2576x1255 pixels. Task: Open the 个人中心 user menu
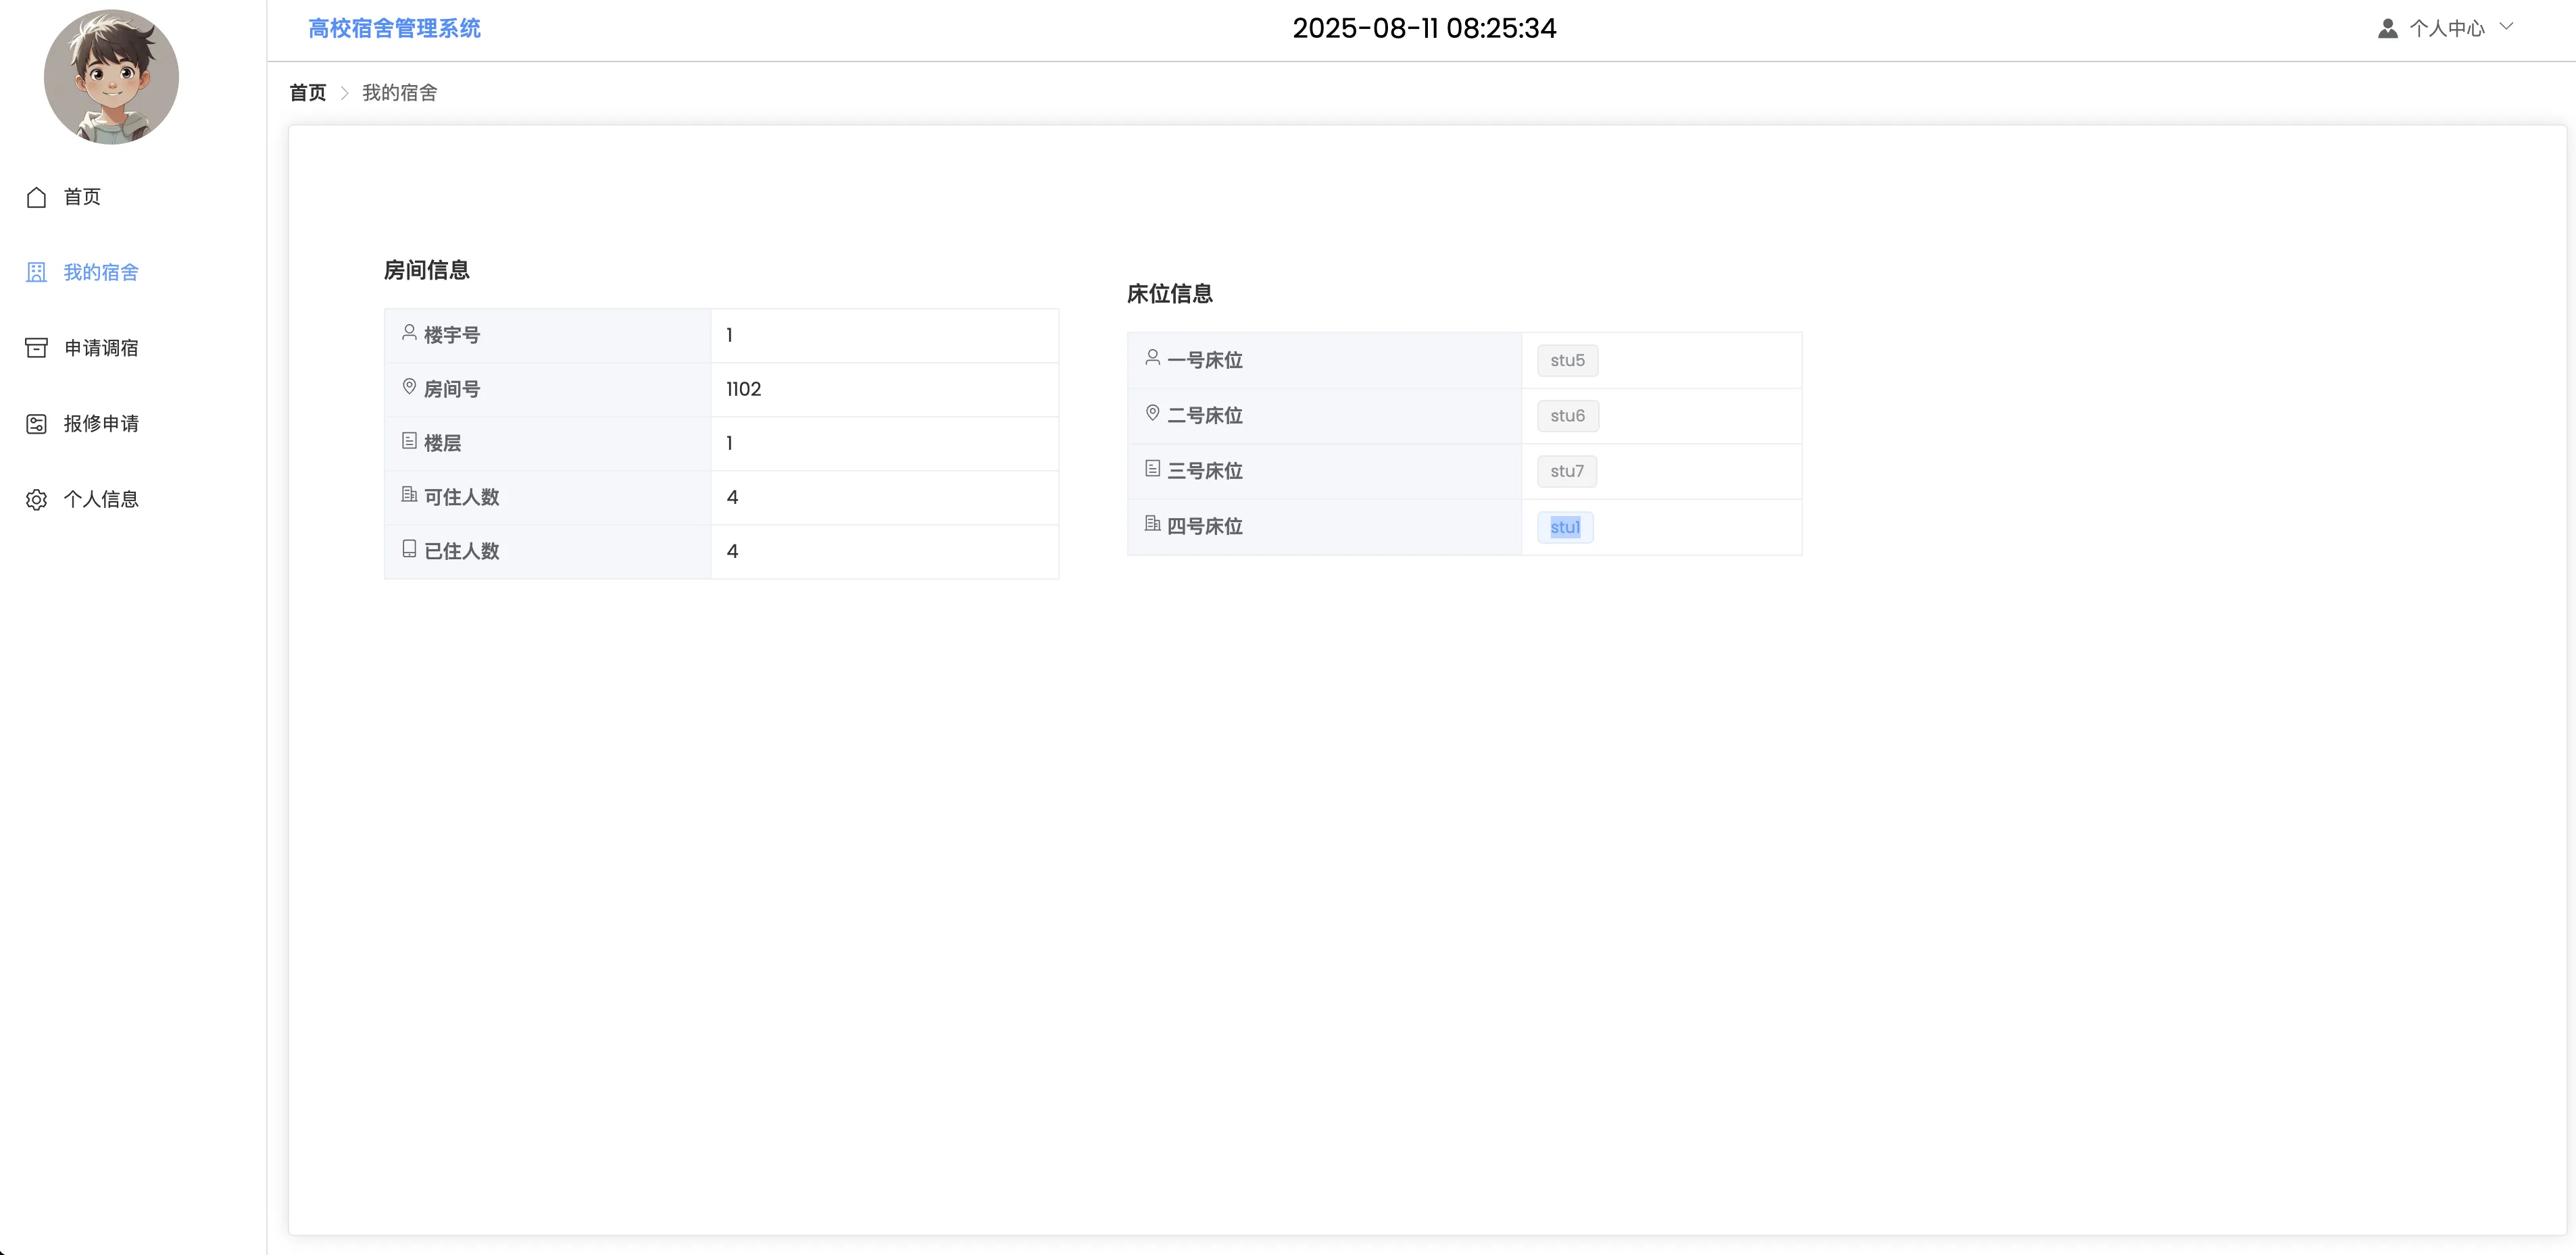[x=2446, y=28]
